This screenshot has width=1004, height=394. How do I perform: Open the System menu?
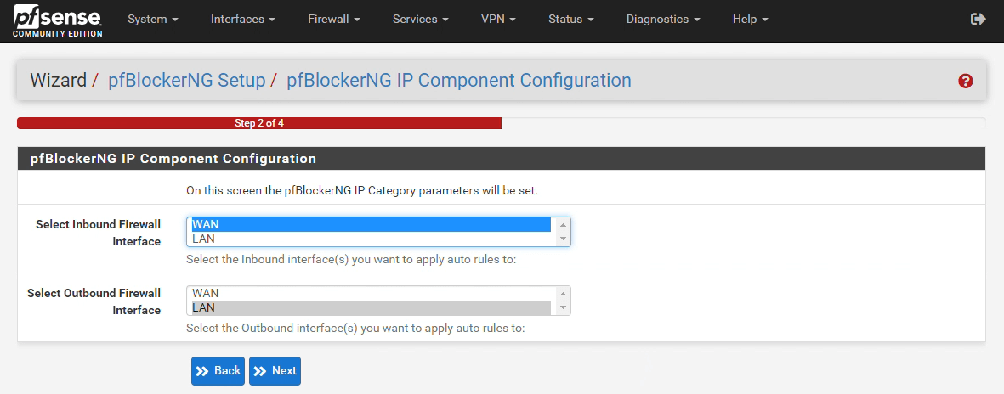tap(152, 19)
